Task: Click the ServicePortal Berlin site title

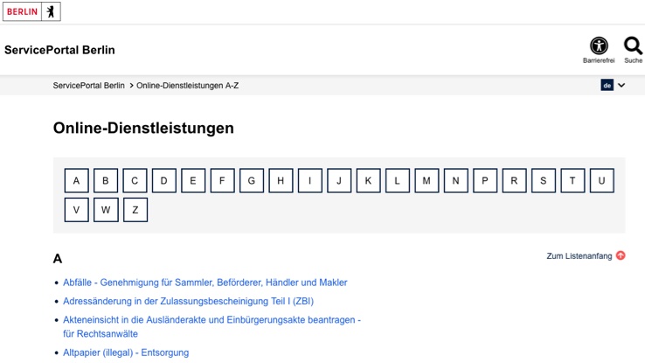Action: [59, 50]
